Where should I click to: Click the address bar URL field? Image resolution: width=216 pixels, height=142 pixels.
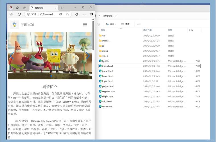click(48, 14)
